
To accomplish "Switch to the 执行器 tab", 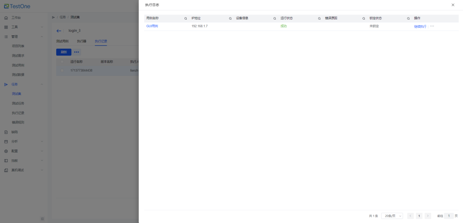I will (81, 41).
